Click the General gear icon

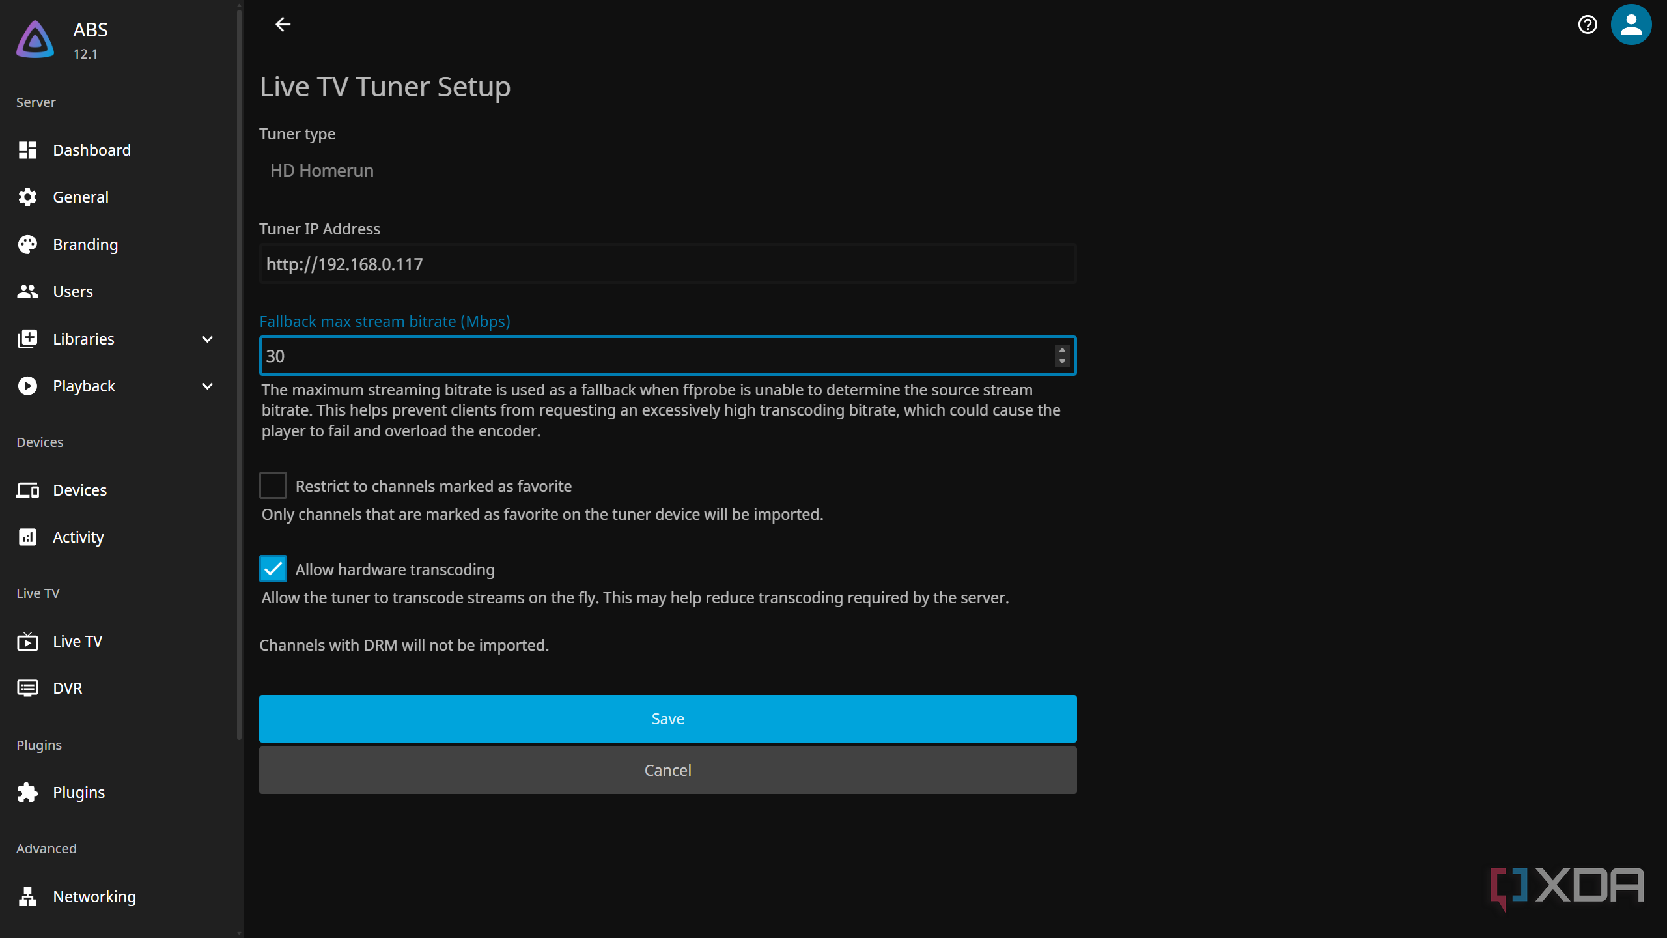click(27, 197)
